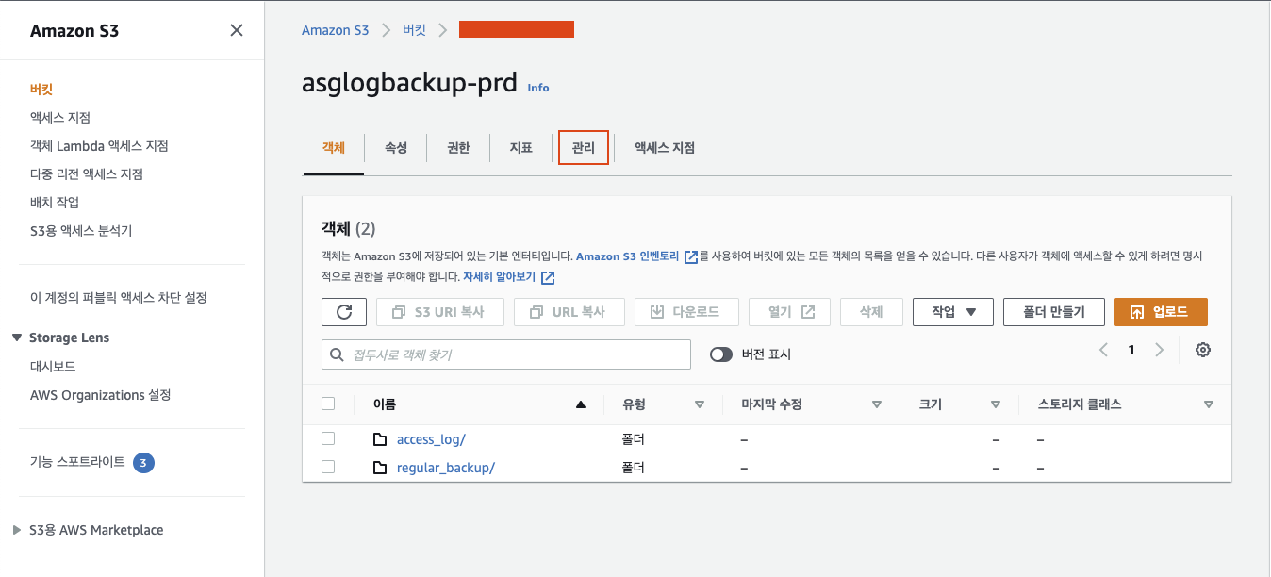Screen dimensions: 1271x577
Task: Select S3용 액세스 분석기 in sidebar
Action: coord(81,231)
